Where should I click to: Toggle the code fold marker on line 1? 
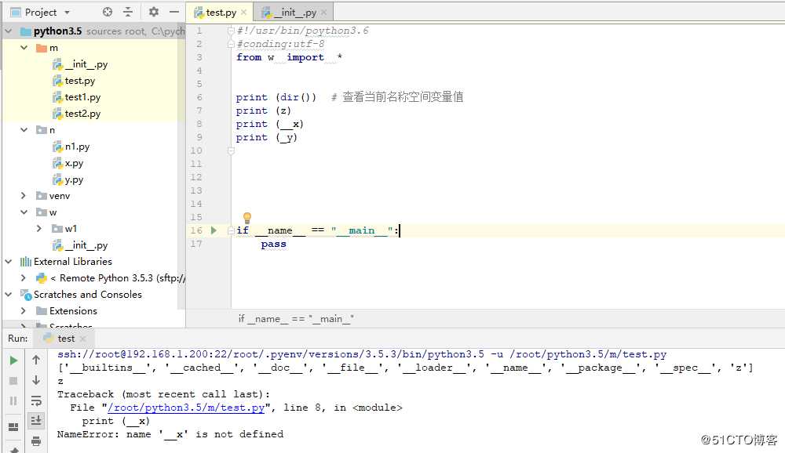tap(231, 31)
